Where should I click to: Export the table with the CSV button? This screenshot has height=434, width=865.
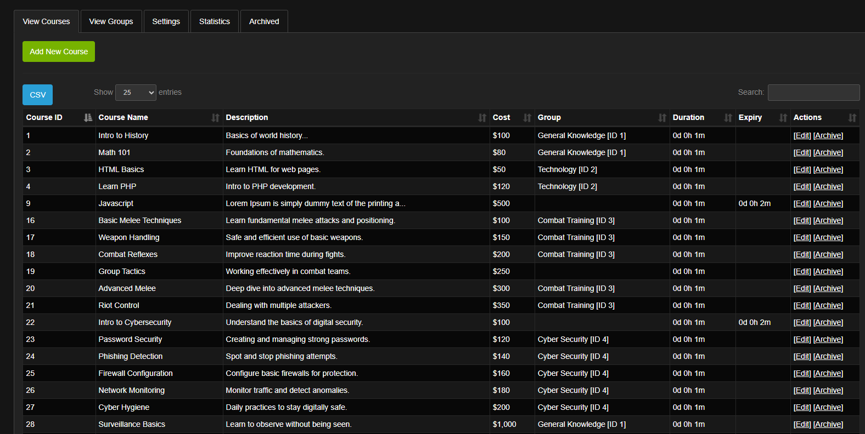coord(37,95)
